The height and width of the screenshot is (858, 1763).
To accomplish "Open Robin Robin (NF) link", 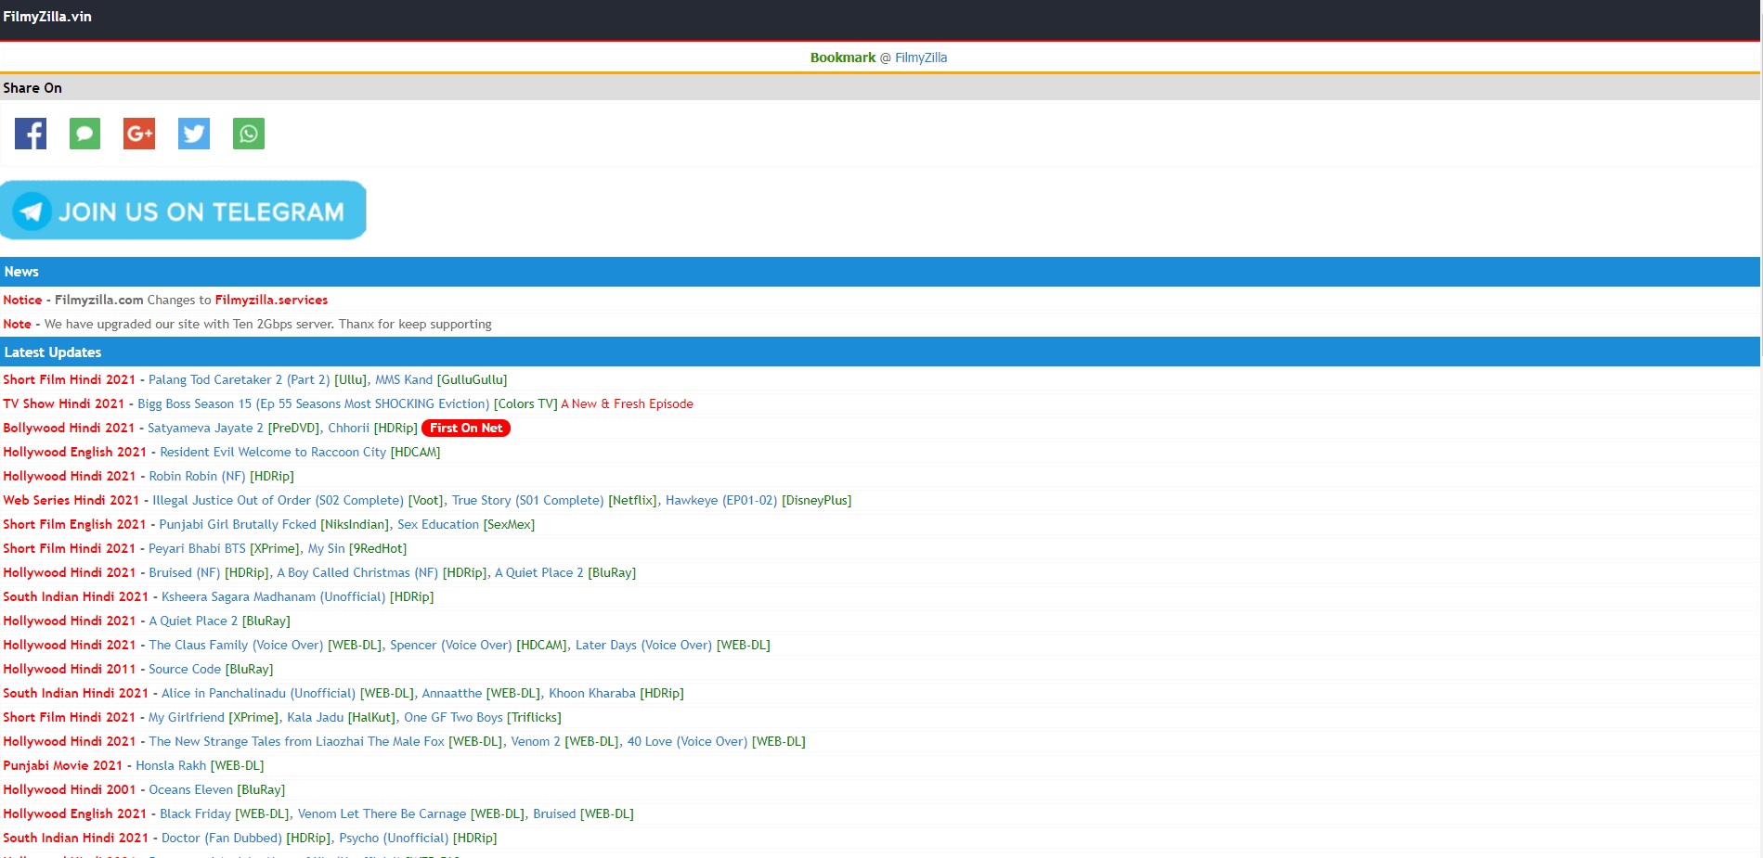I will [197, 476].
